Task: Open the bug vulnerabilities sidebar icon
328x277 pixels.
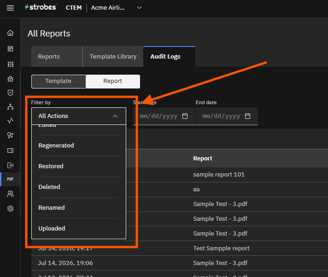Action: [10, 79]
